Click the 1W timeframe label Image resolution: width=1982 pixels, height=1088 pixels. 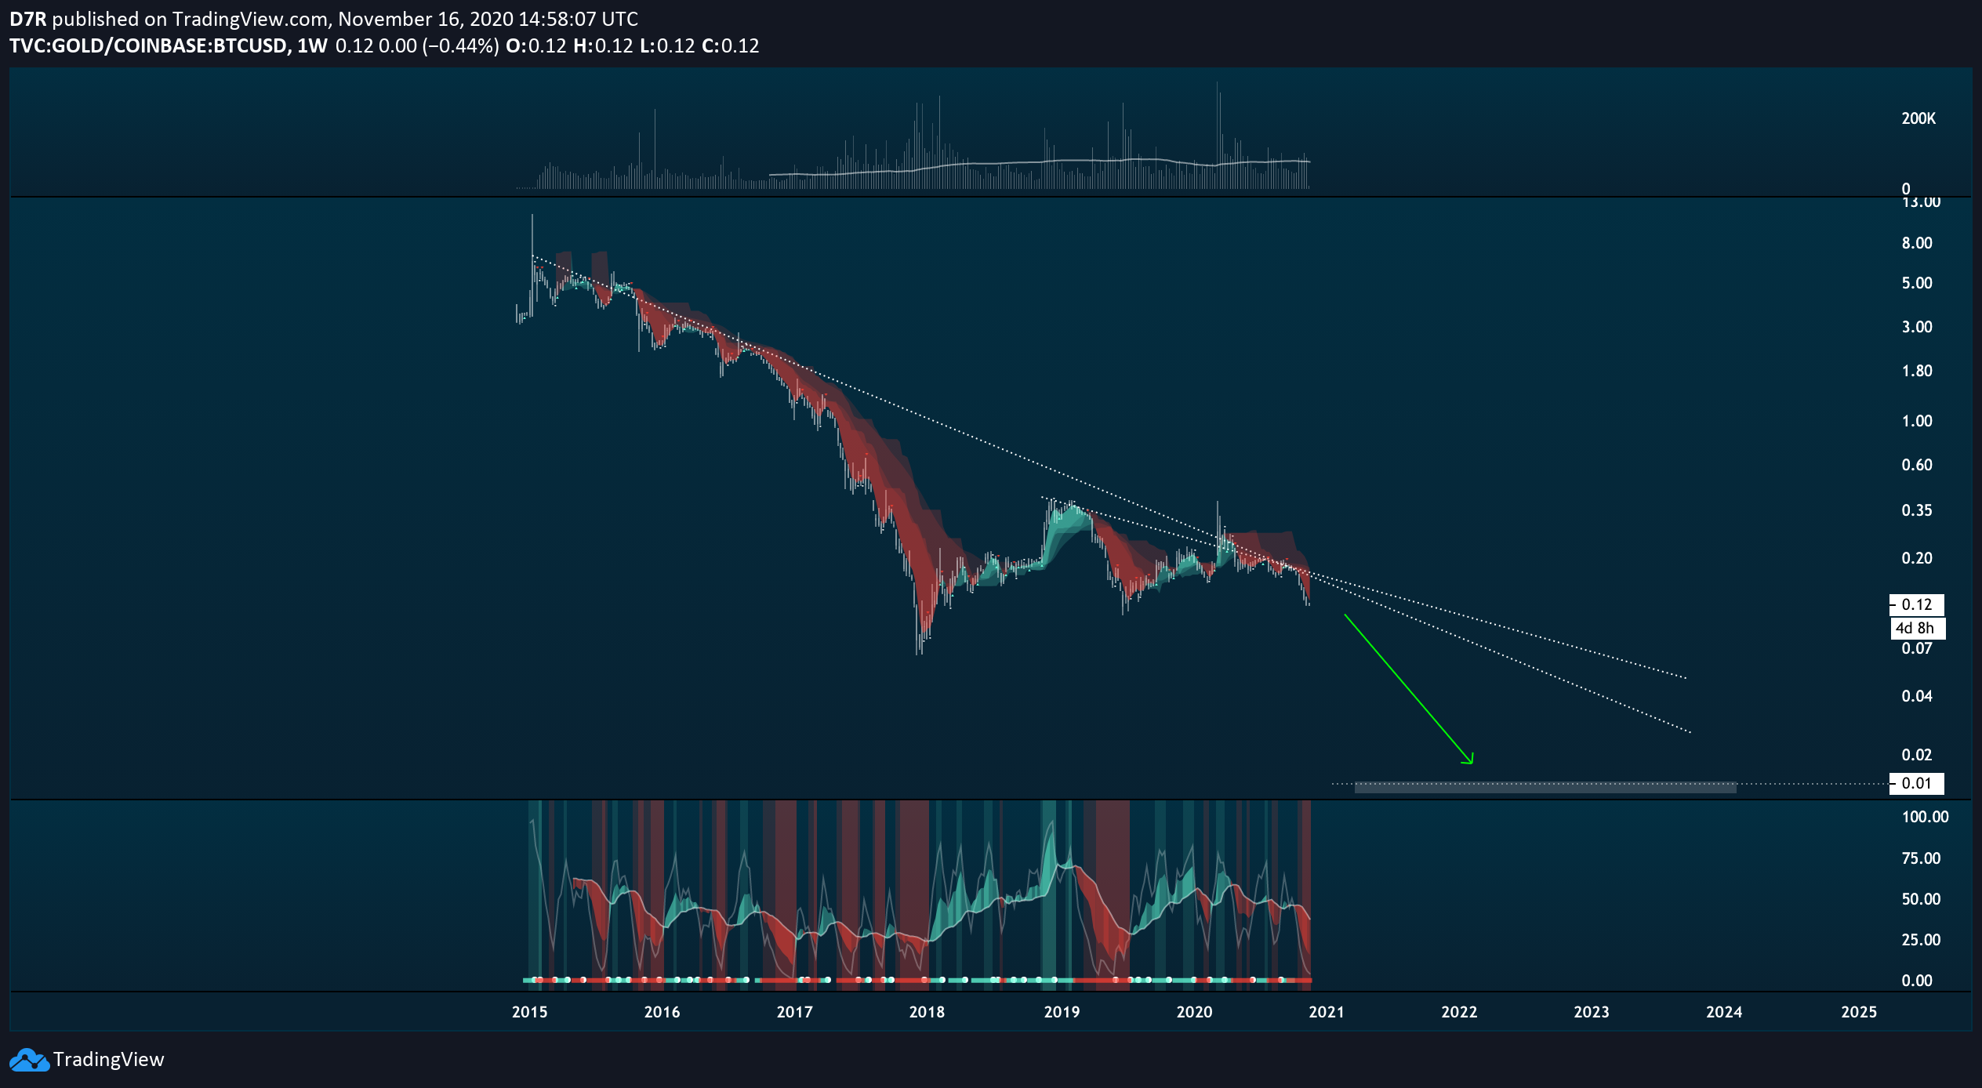[x=312, y=45]
